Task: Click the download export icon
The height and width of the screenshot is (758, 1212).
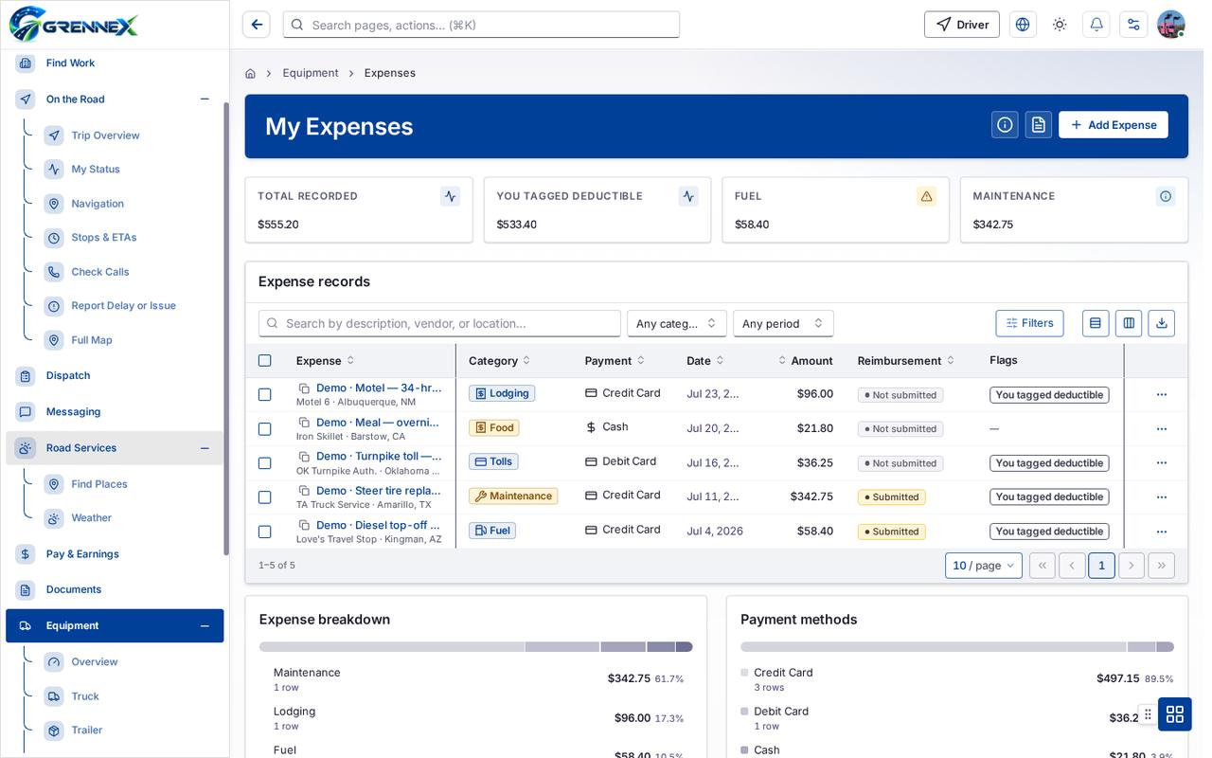Action: tap(1162, 323)
